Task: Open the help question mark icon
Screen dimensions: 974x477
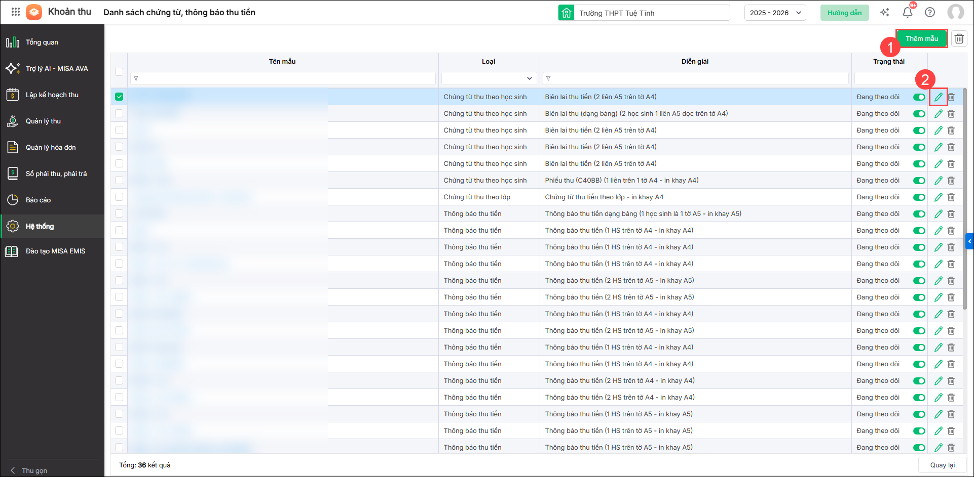Action: click(930, 13)
